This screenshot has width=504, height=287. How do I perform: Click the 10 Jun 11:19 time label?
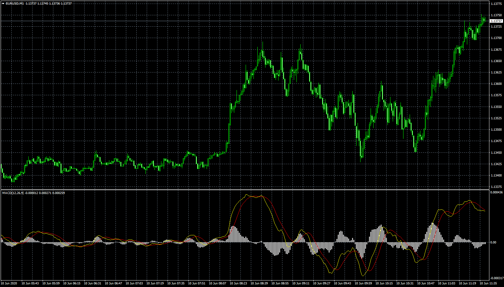click(468, 283)
